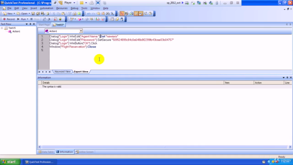Click the Copy icon in the toolbar
The width and height of the screenshot is (293, 165).
pos(59,13)
